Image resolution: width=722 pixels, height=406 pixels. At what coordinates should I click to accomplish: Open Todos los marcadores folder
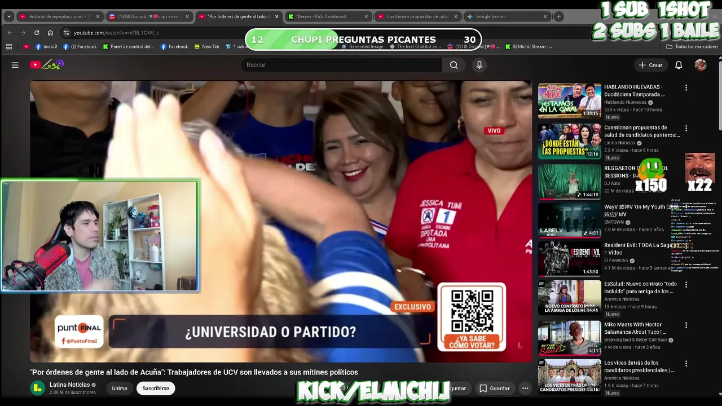point(692,47)
